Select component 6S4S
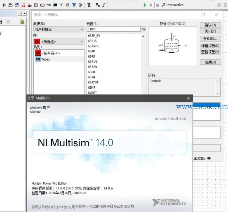228x212 pixels. click(91, 57)
